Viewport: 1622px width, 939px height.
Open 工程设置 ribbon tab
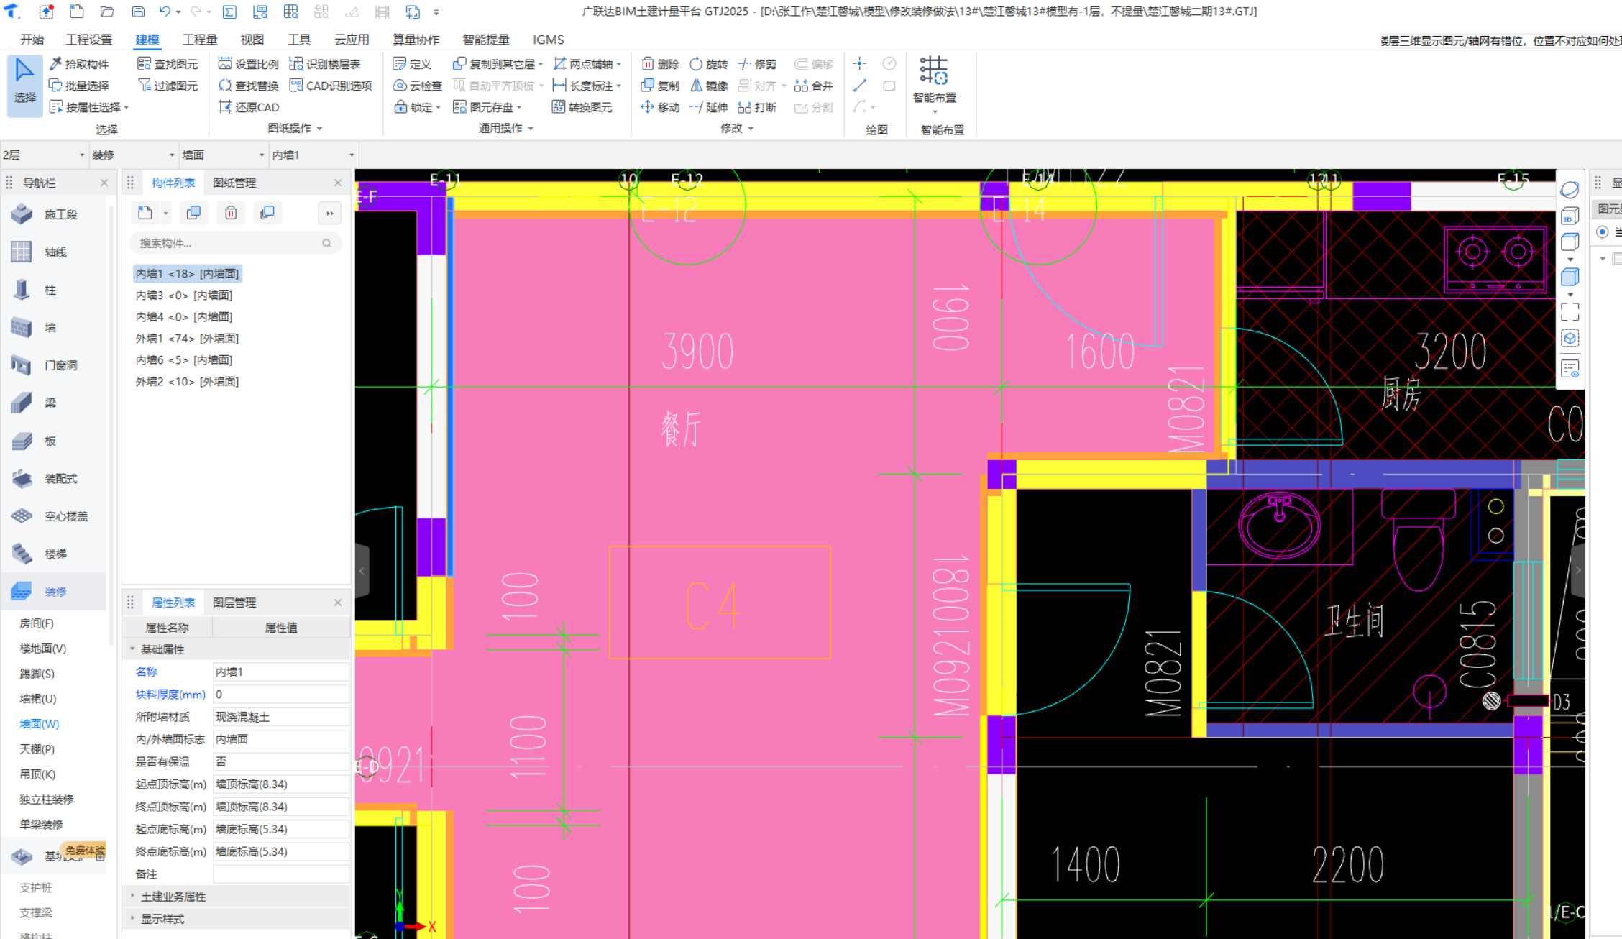tap(89, 40)
